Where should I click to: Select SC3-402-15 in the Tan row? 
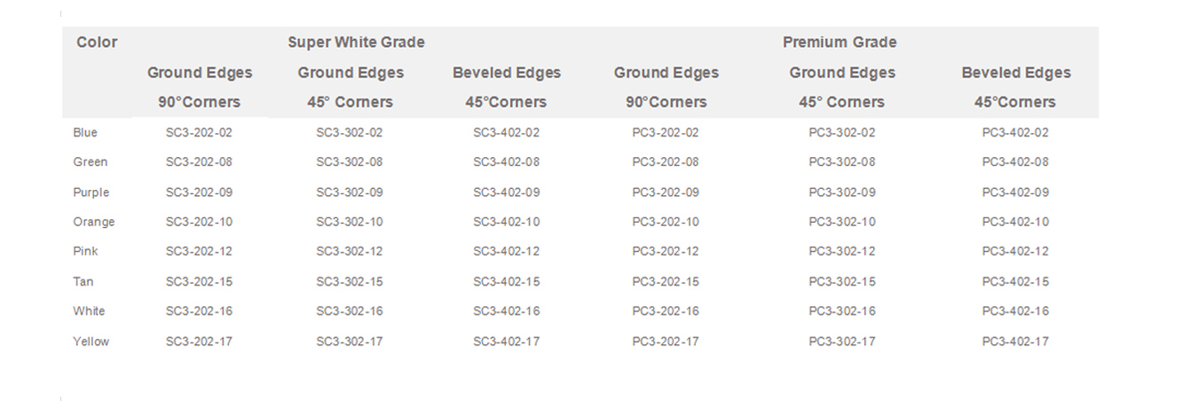click(x=506, y=282)
